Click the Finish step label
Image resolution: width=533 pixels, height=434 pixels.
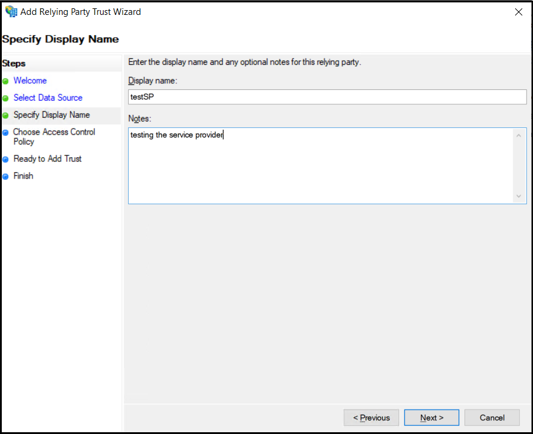coord(23,176)
